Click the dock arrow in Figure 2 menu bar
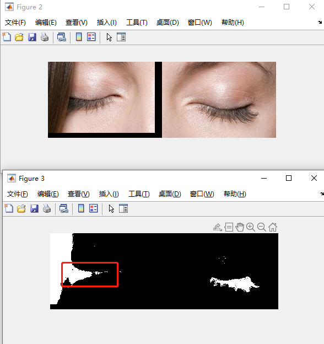324x344 pixels. tap(320, 22)
